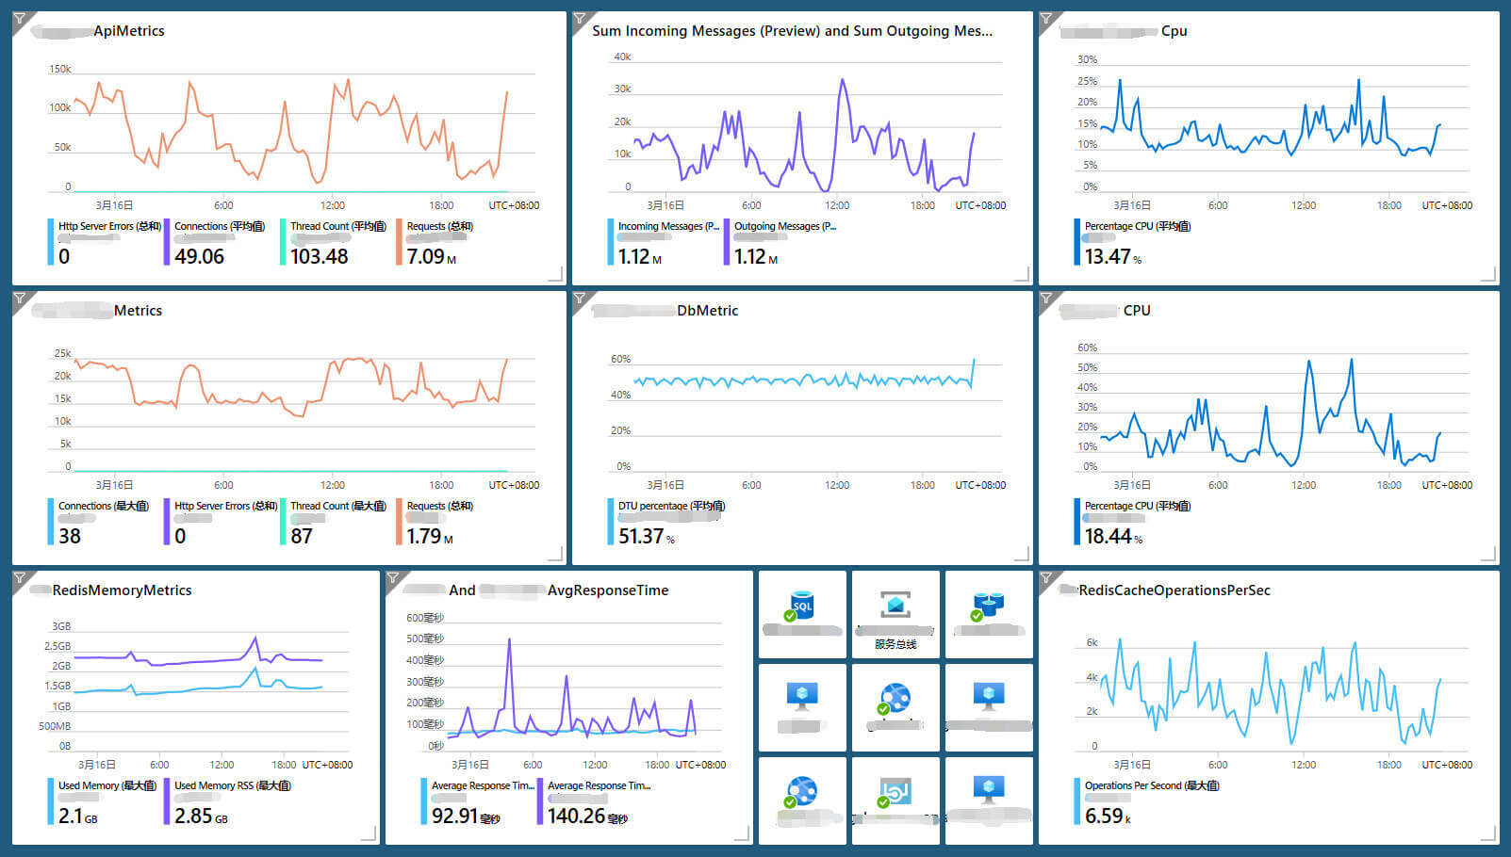Open the RedisCacheOperationsPerSec chart title

tap(1174, 590)
